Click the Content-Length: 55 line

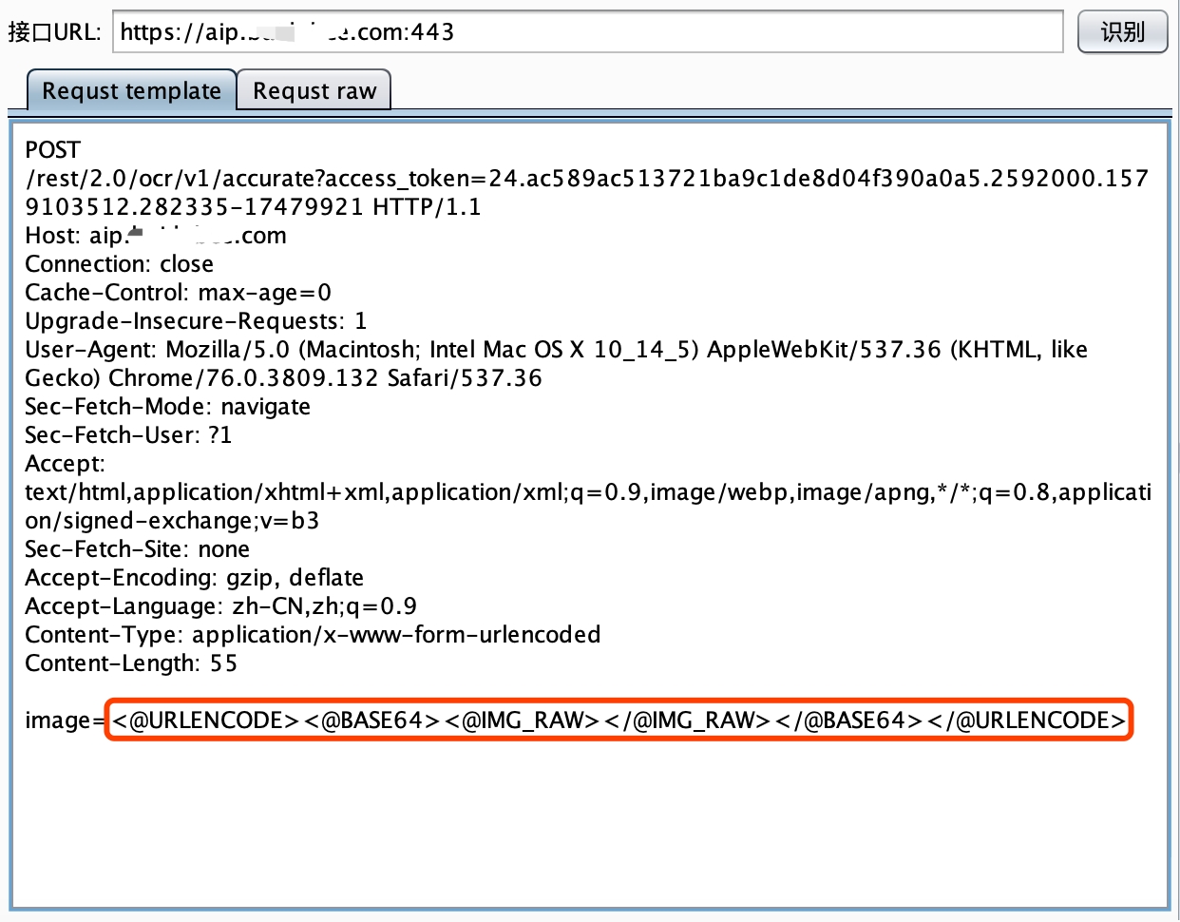click(x=131, y=663)
